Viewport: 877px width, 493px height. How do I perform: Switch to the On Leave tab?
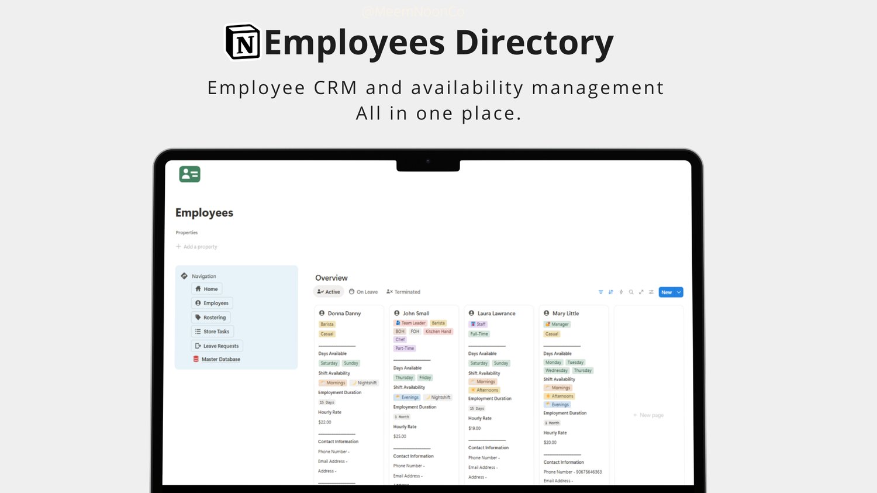pyautogui.click(x=363, y=292)
